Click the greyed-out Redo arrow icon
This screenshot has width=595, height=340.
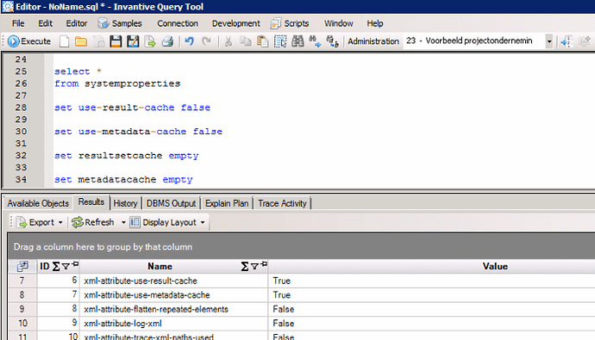coord(206,41)
